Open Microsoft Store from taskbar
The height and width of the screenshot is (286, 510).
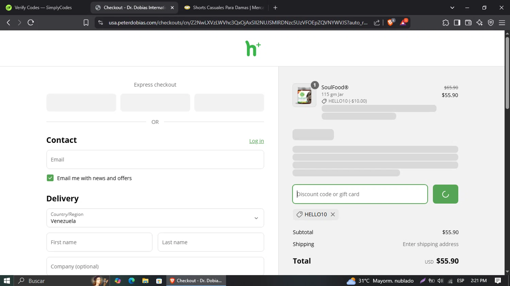[x=159, y=281]
